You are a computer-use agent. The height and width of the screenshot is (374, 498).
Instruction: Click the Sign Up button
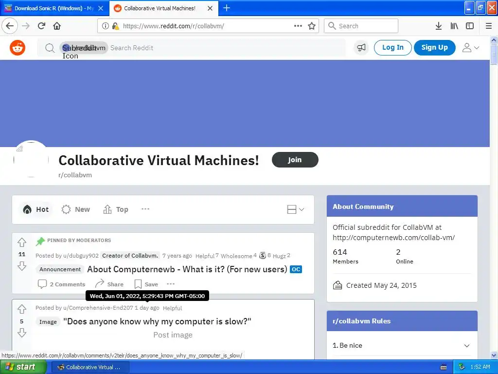coord(434,47)
